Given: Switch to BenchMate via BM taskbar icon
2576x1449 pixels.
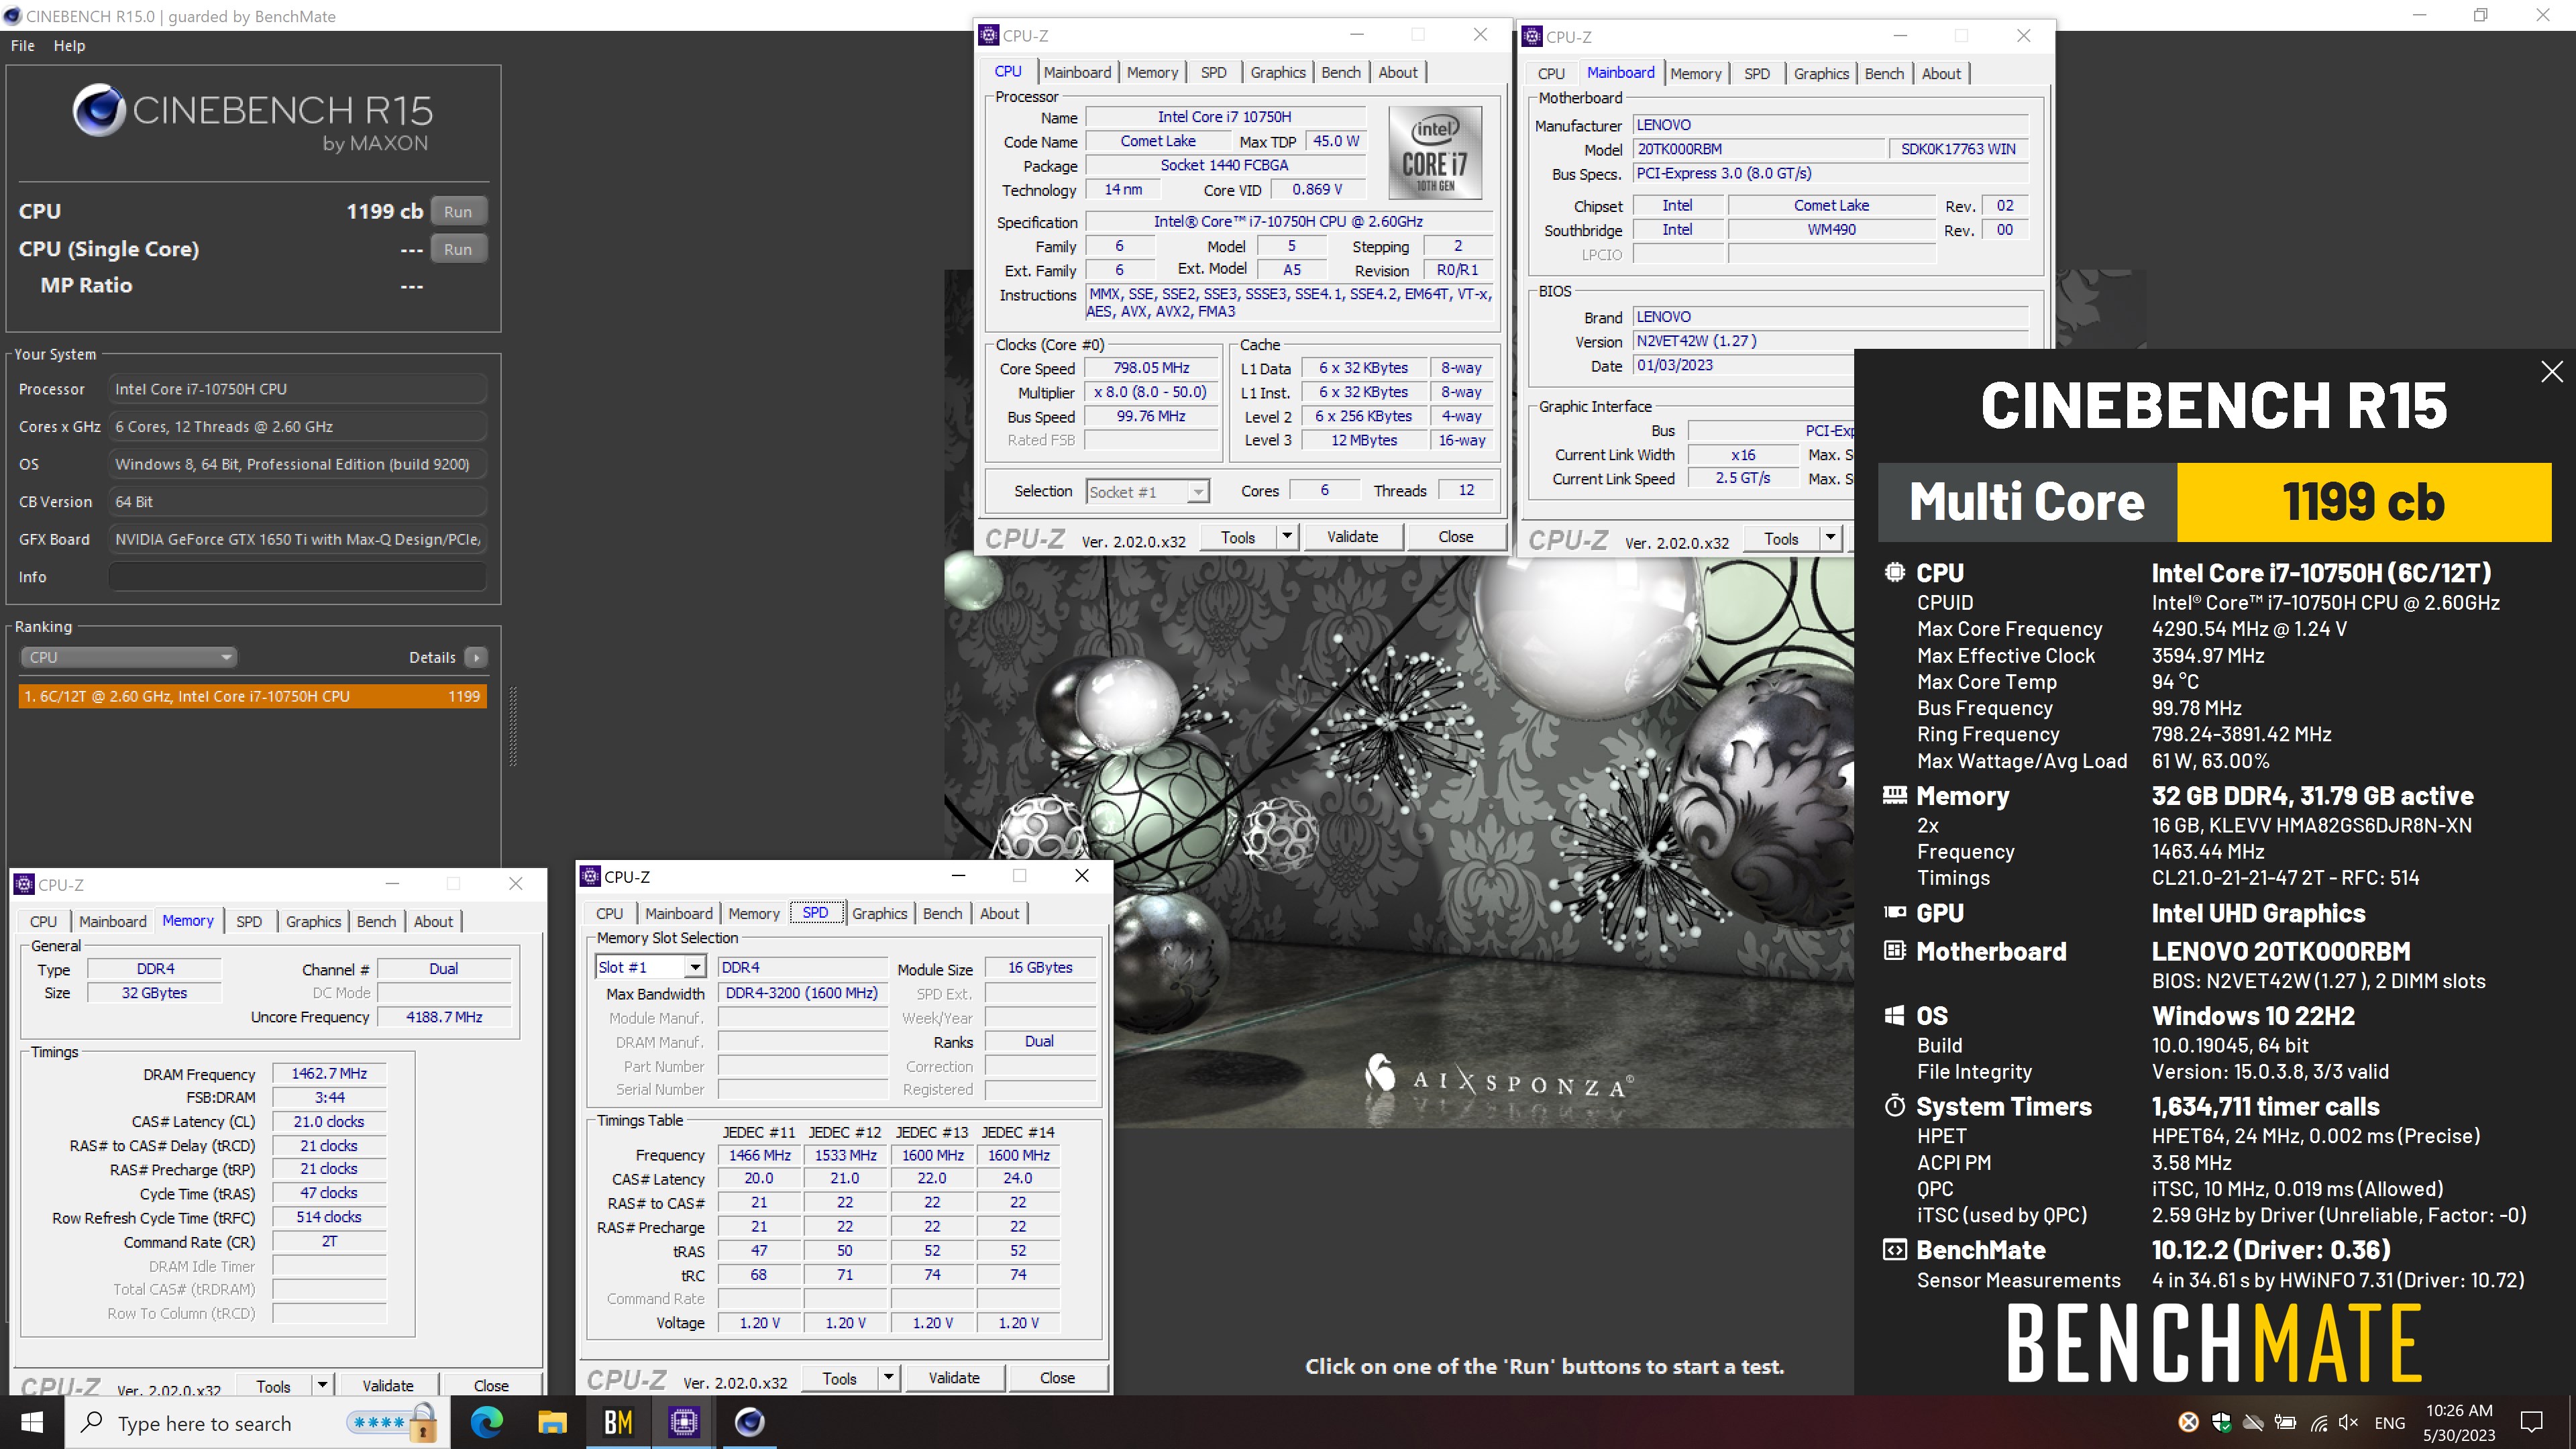Looking at the screenshot, I should (x=618, y=1422).
